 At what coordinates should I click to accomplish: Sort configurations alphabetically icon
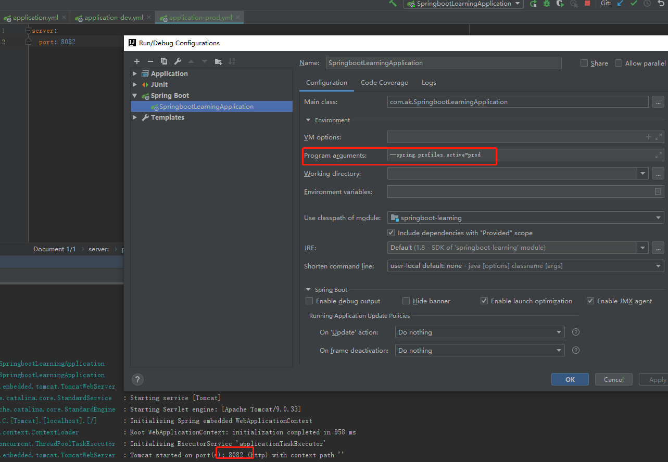[232, 61]
